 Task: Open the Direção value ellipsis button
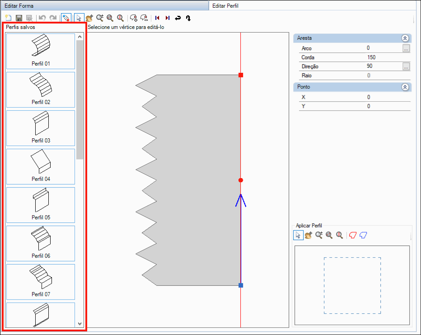coord(406,66)
